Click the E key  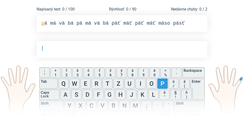85,84
